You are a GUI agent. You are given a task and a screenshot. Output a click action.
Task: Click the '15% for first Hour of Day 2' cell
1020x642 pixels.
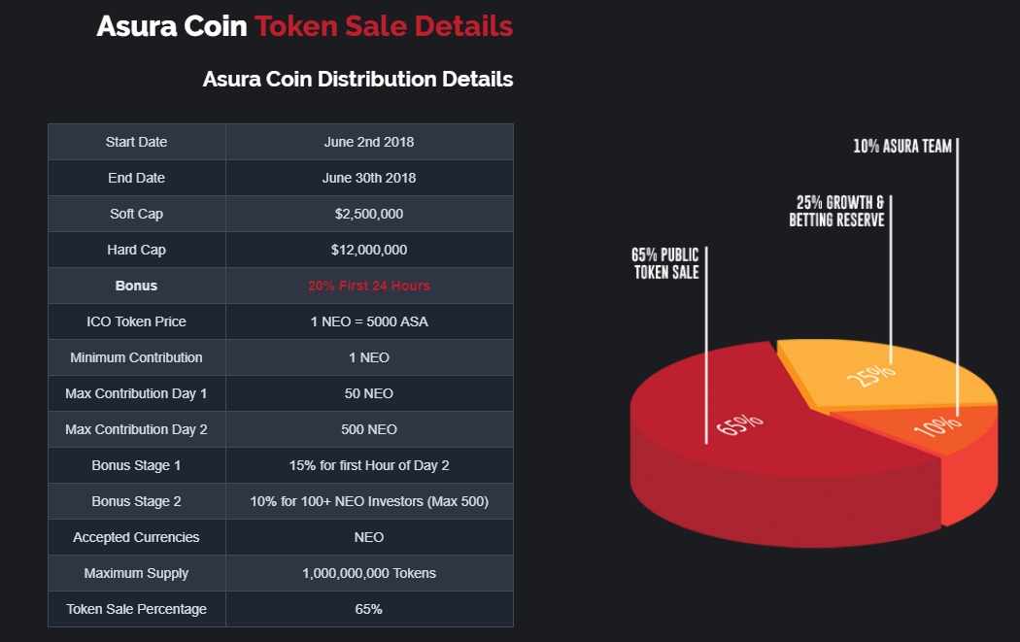click(369, 465)
